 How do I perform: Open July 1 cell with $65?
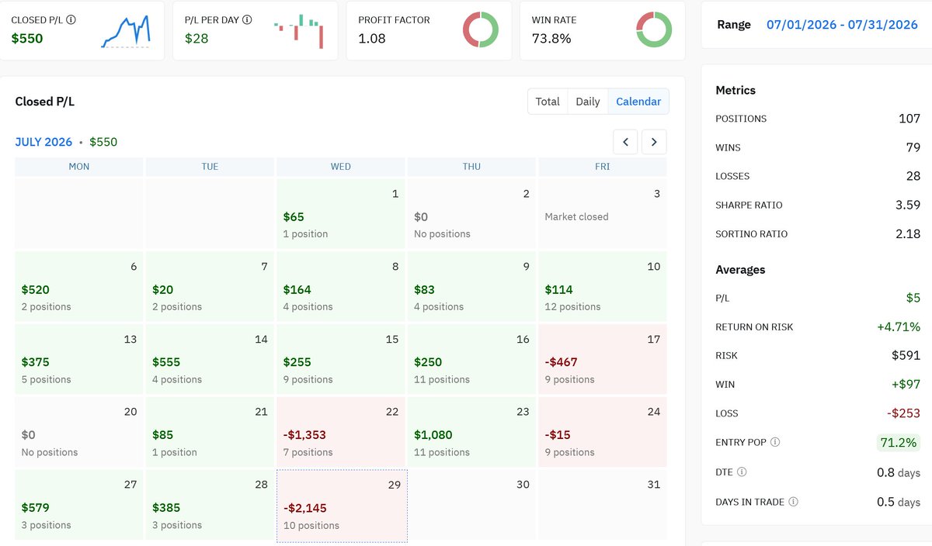[340, 213]
